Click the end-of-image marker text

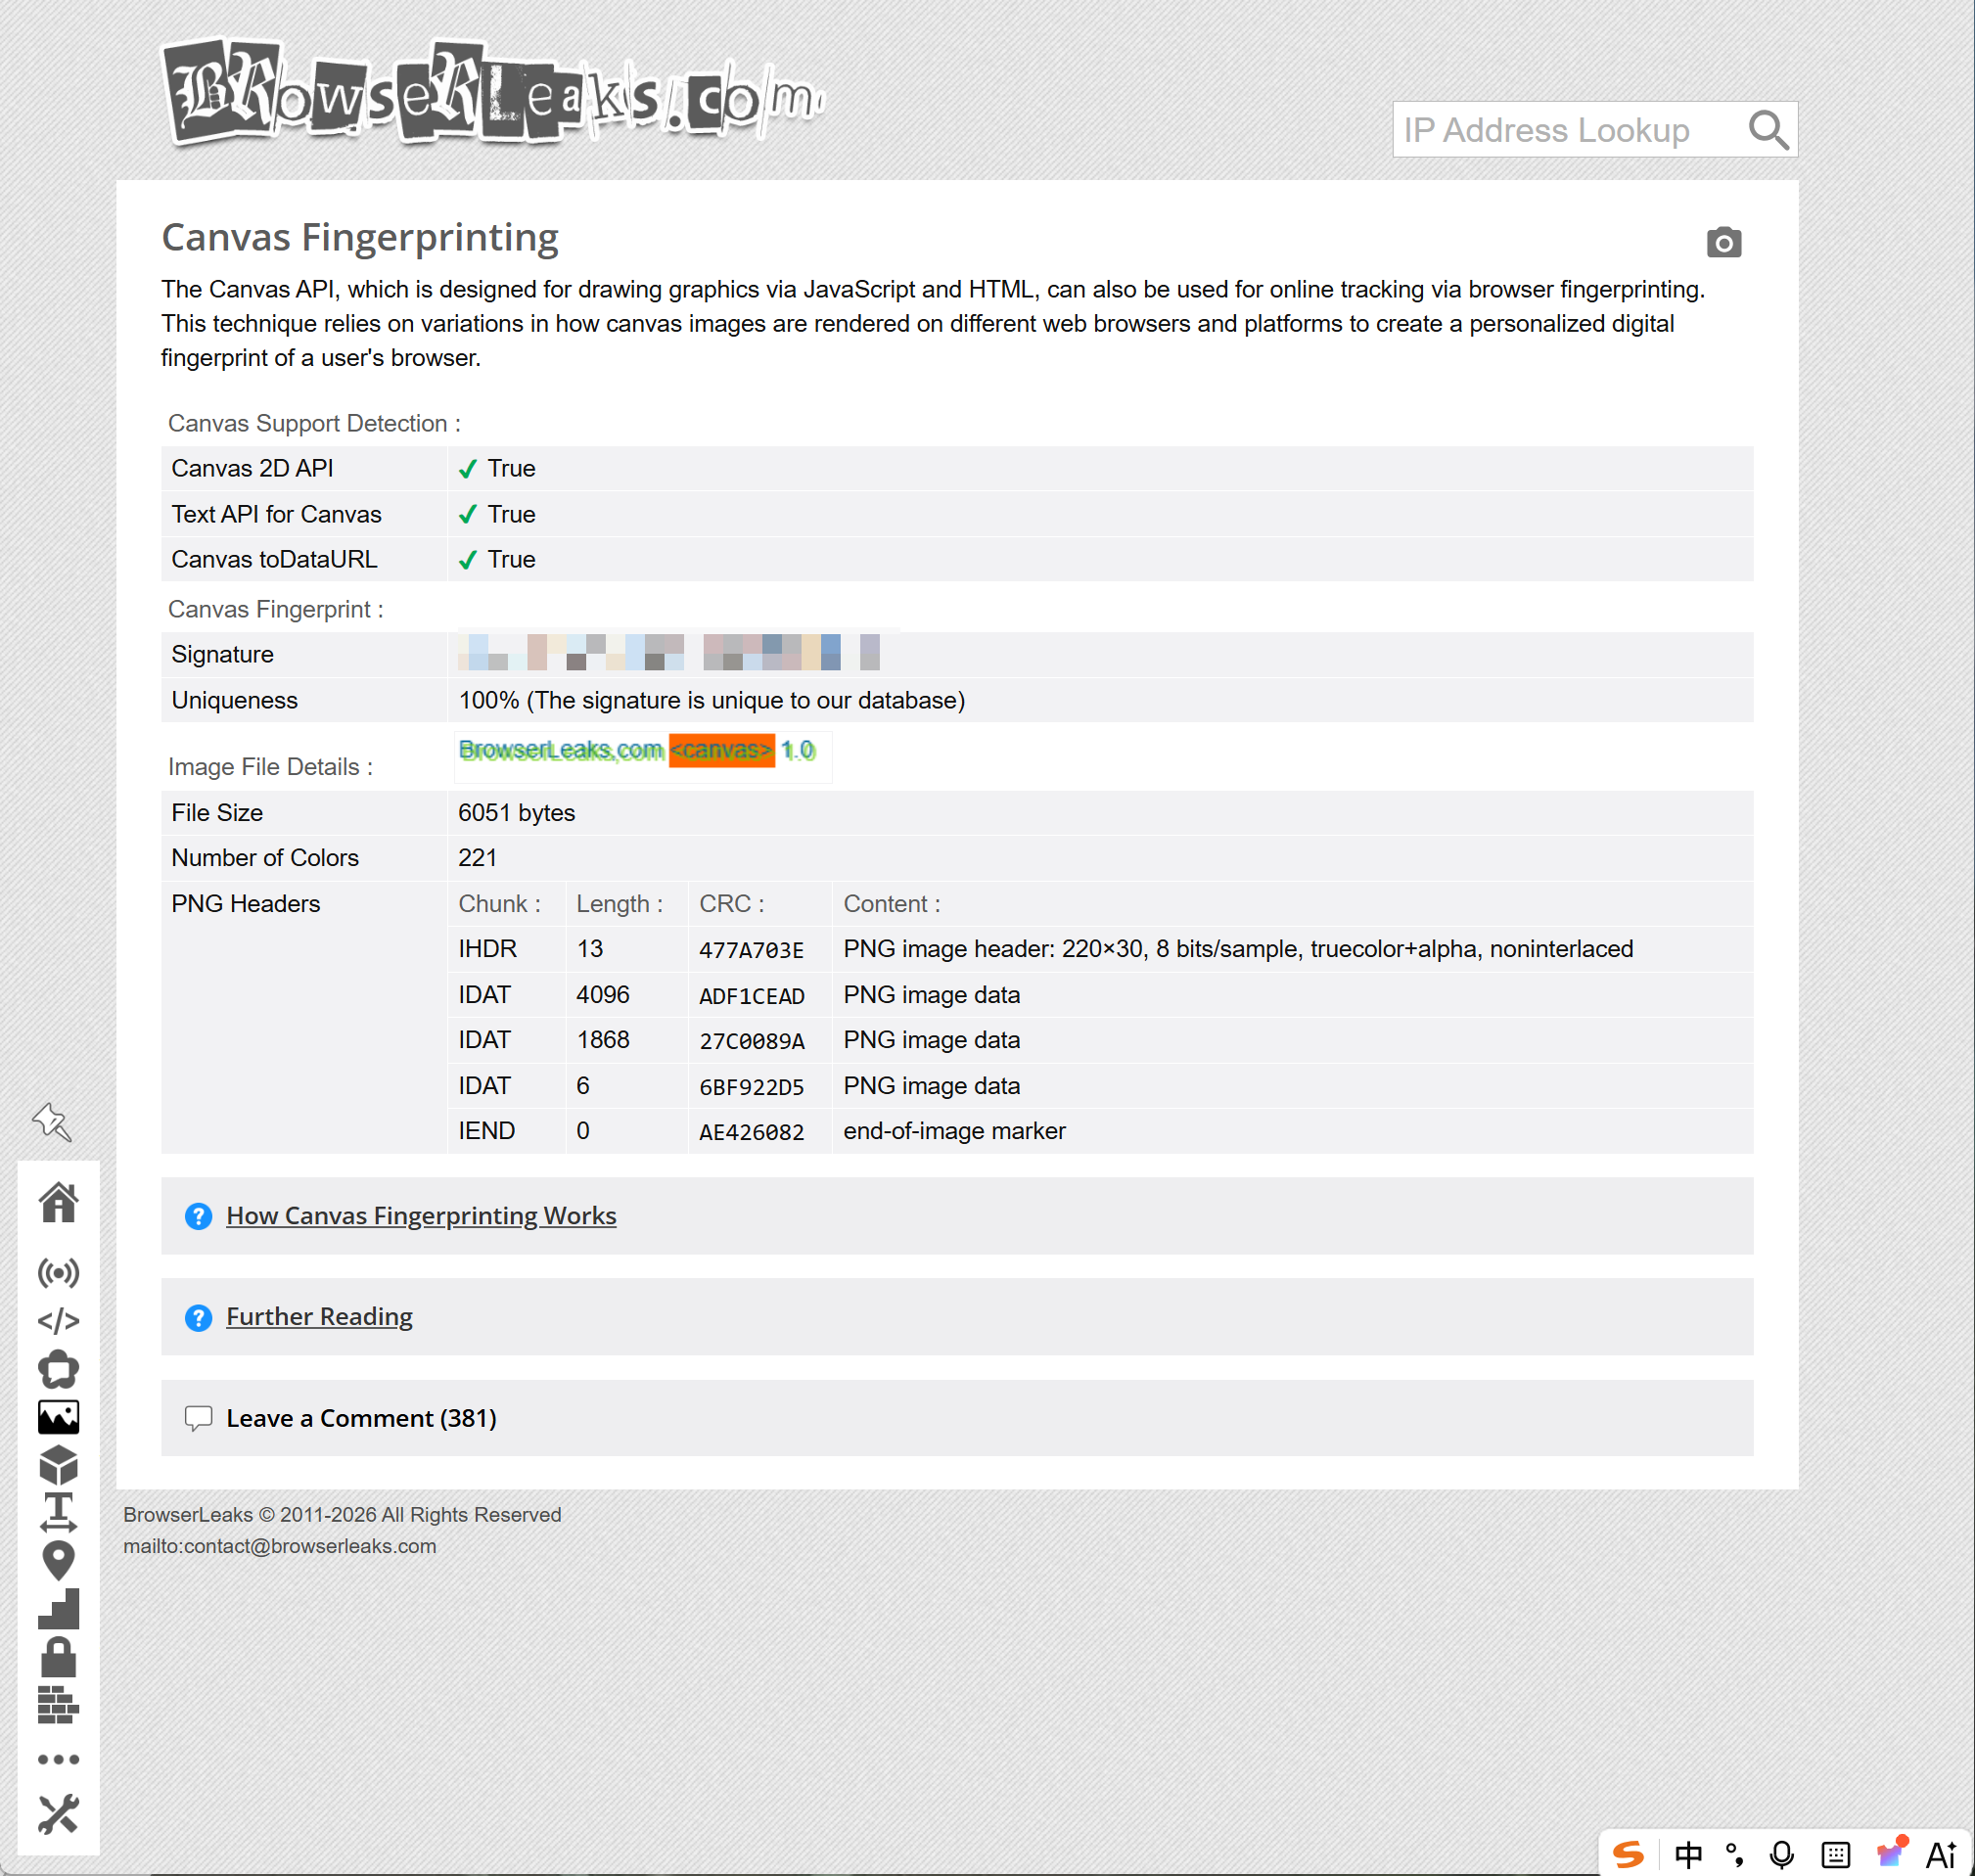pos(954,1131)
